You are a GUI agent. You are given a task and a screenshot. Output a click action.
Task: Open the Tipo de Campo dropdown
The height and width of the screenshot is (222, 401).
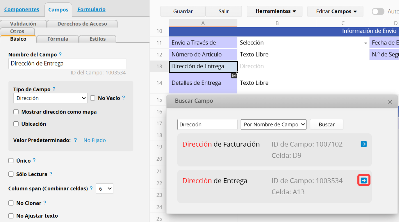[x=50, y=98]
